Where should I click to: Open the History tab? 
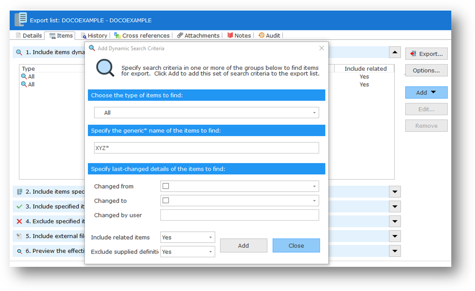point(94,36)
